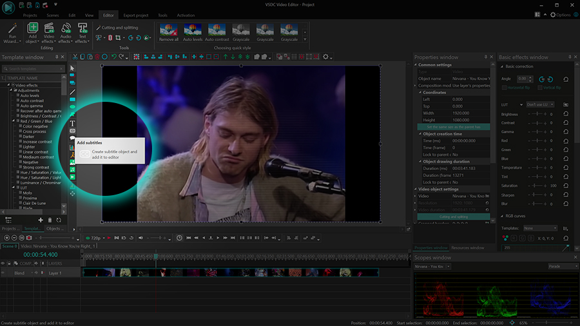
Task: Switch to the Resources window tab
Action: pos(468,247)
